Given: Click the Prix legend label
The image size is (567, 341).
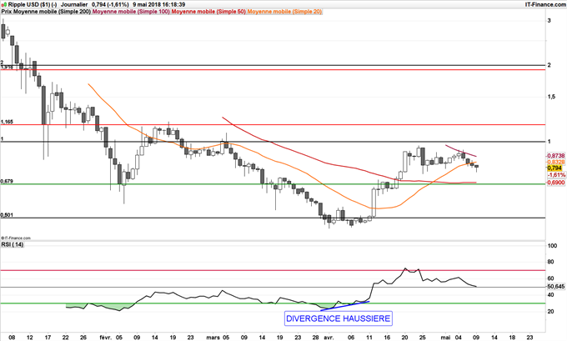Looking at the screenshot, I should 7,12.
